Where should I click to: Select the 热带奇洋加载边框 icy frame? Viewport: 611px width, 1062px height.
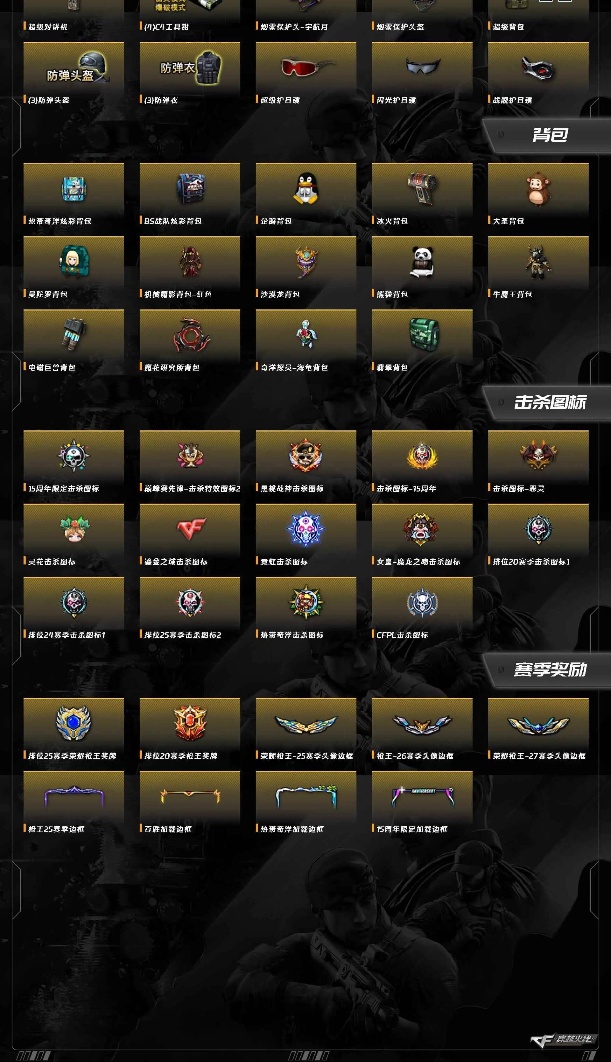pyautogui.click(x=306, y=796)
